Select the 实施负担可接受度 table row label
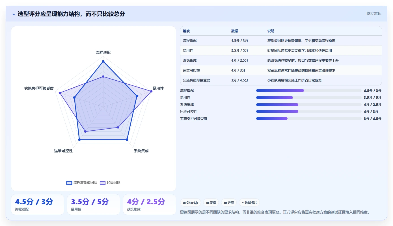The width and height of the screenshot is (393, 226). pyautogui.click(x=196, y=80)
